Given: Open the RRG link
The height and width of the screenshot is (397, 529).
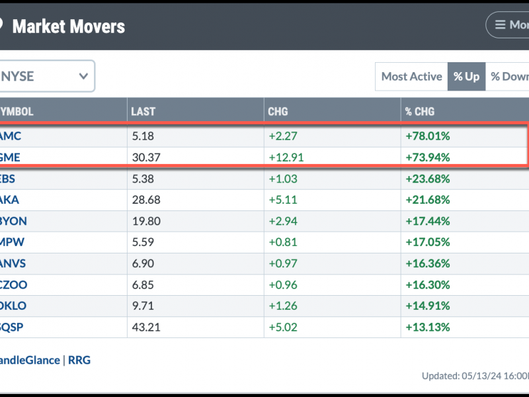Looking at the screenshot, I should (x=79, y=360).
